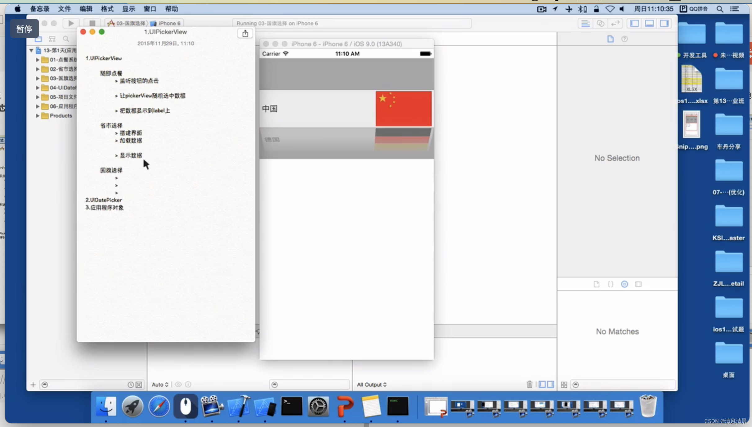
Task: Toggle recent files filter clock icon
Action: pyautogui.click(x=131, y=385)
